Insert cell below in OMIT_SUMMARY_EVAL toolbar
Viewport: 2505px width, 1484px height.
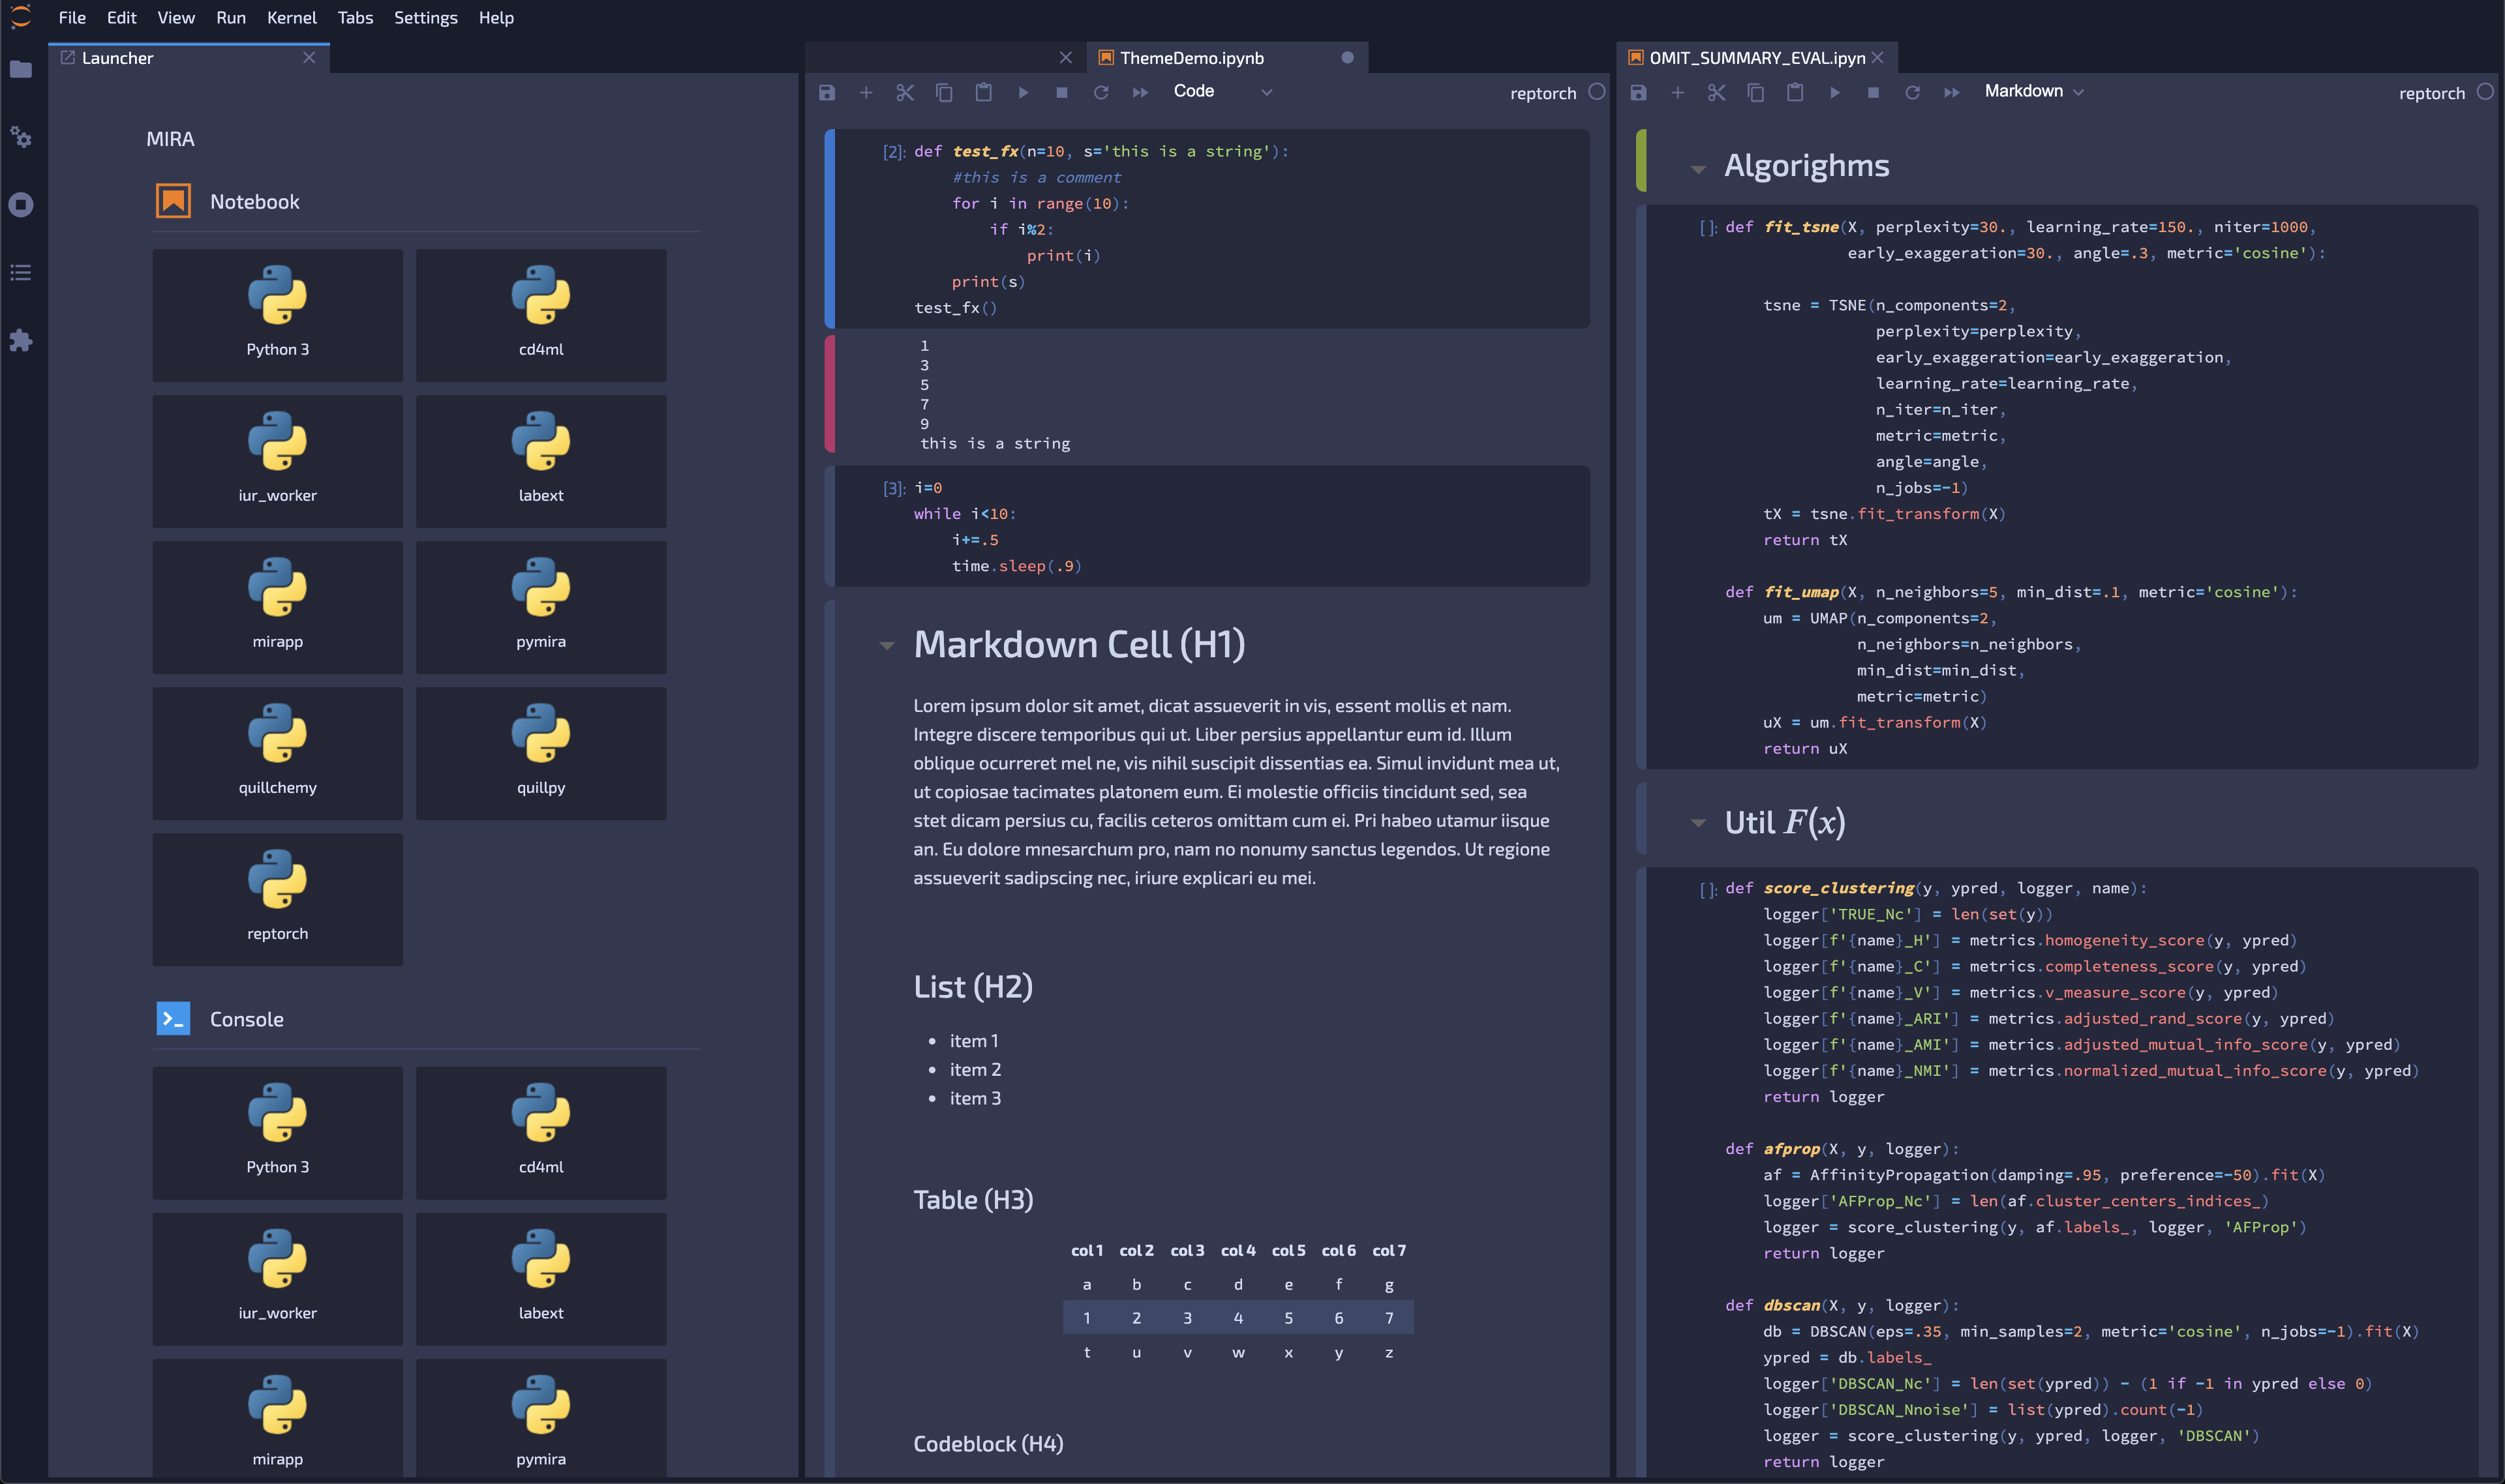point(1677,92)
